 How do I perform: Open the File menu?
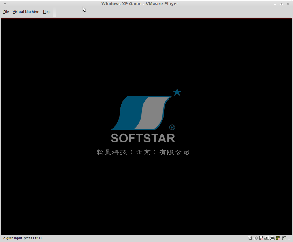(6, 12)
